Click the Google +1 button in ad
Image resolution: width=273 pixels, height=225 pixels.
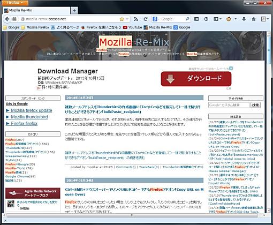click(x=40, y=88)
